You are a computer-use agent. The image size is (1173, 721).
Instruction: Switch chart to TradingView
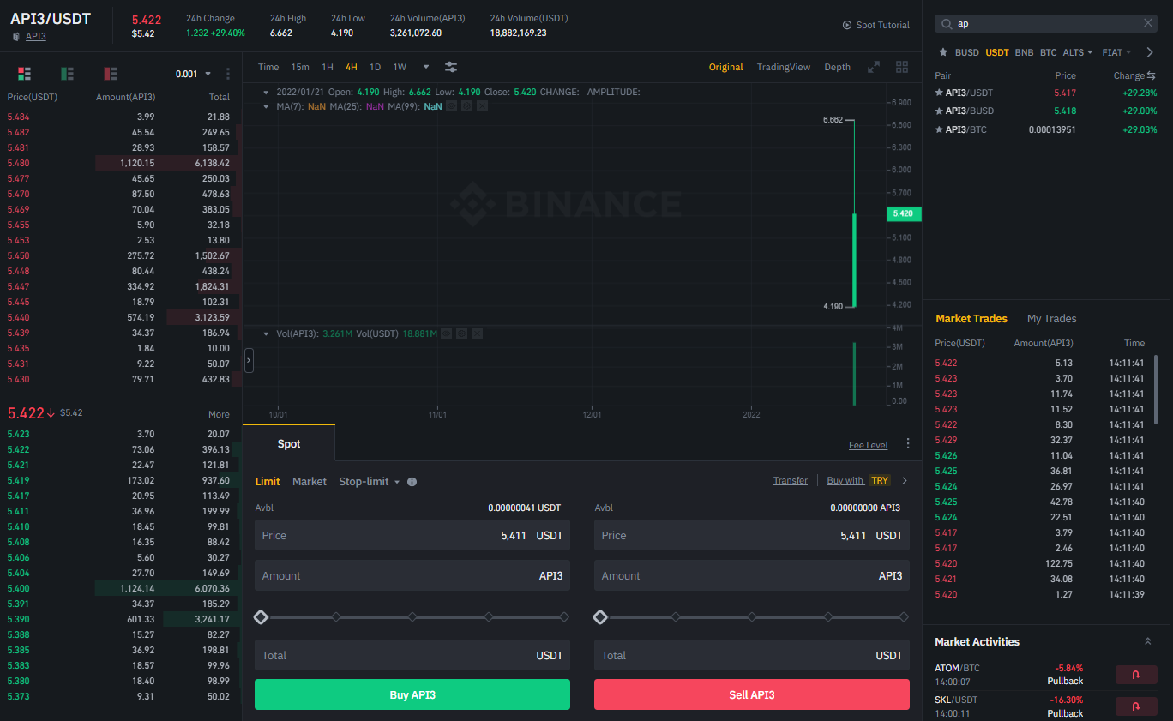[x=783, y=67]
